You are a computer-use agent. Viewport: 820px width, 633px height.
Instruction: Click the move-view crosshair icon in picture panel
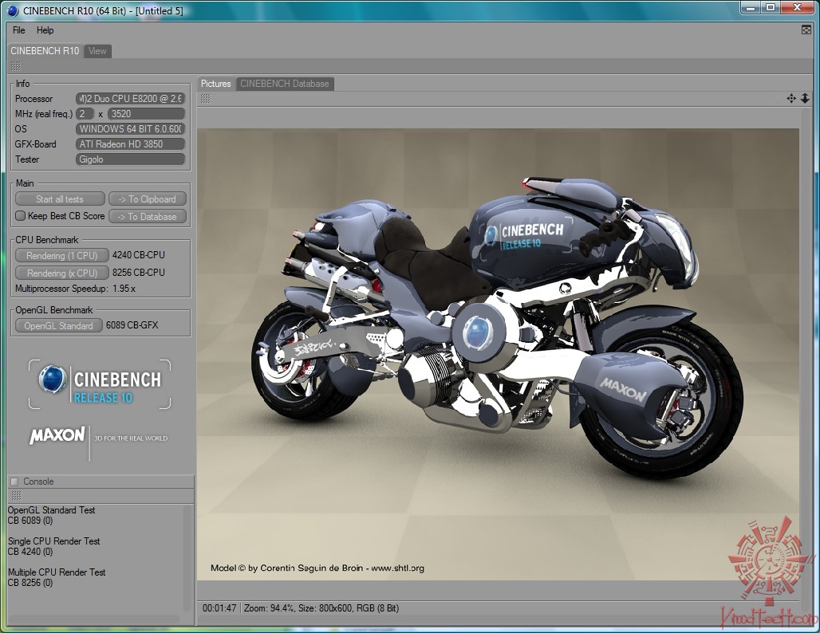tap(791, 98)
